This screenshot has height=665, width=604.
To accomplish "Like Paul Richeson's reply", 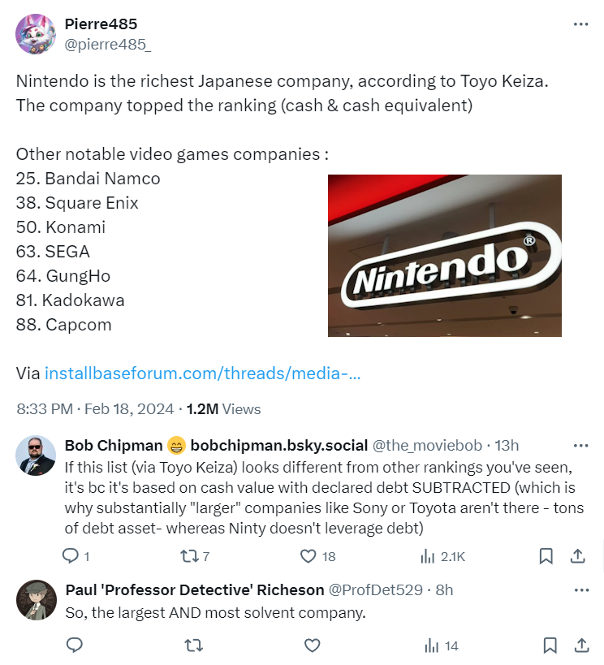I will click(312, 646).
